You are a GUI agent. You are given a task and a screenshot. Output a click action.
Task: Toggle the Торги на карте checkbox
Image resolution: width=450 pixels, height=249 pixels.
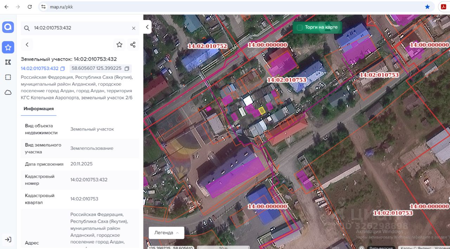tap(300, 27)
